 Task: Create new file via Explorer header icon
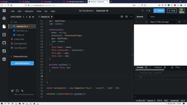(30, 17)
